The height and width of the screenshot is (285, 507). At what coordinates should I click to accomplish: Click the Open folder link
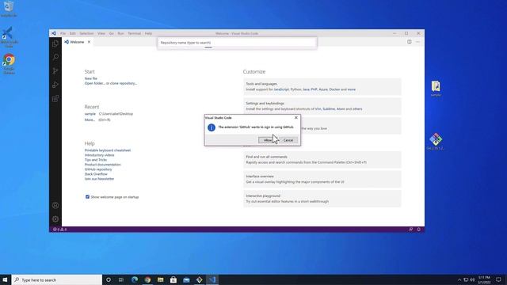(x=94, y=83)
